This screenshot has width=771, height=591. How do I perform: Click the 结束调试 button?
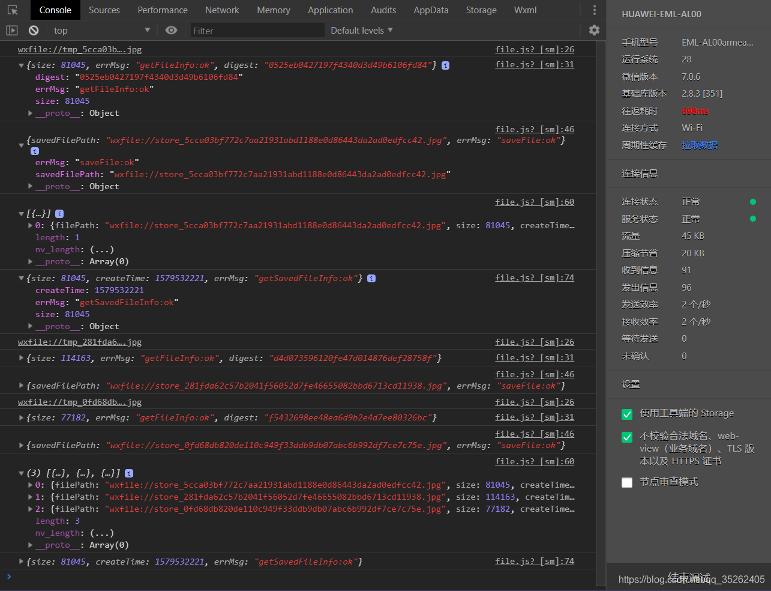[x=689, y=578]
